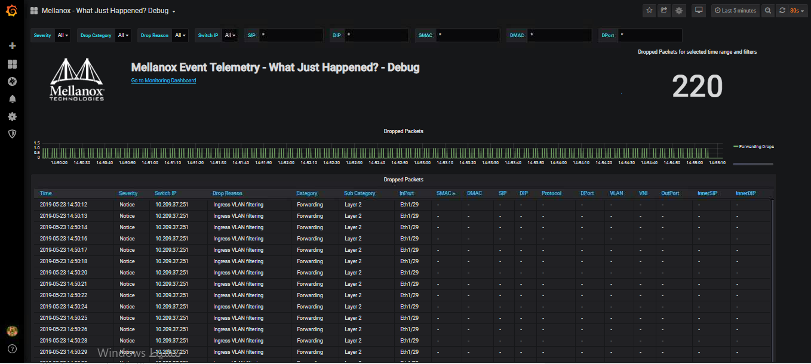Screen dimensions: 811x364
Task: Click the legend horizontal scrollbar
Action: tap(753, 164)
